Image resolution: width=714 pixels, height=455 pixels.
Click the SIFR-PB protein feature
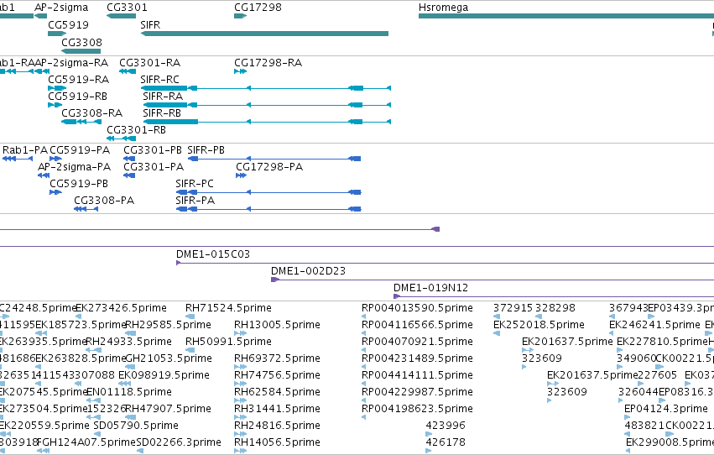[x=274, y=159]
